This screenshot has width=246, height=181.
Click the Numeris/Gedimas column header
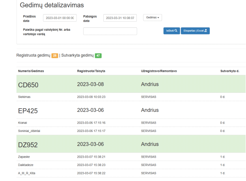point(31,71)
